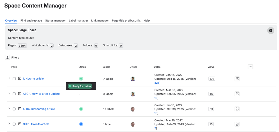The width and height of the screenshot is (279, 132).
Task: Tick checkbox for ABC 1. How-to article update
Action: pos(14,94)
